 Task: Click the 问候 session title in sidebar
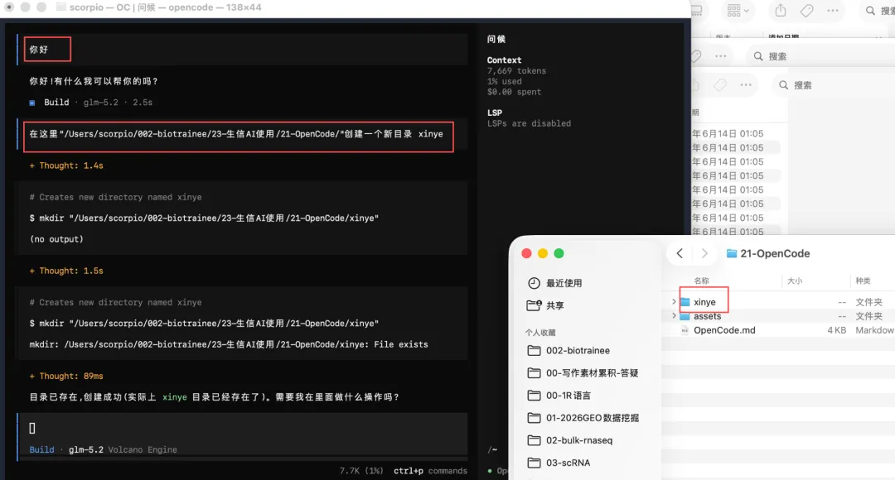(x=496, y=40)
